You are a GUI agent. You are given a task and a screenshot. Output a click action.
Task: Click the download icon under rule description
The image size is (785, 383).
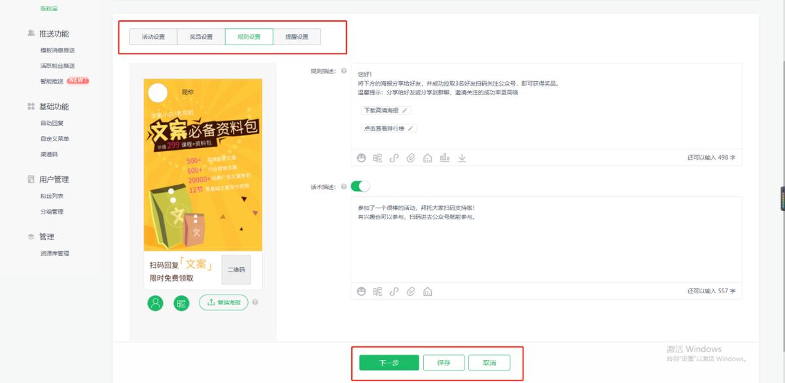click(x=462, y=158)
